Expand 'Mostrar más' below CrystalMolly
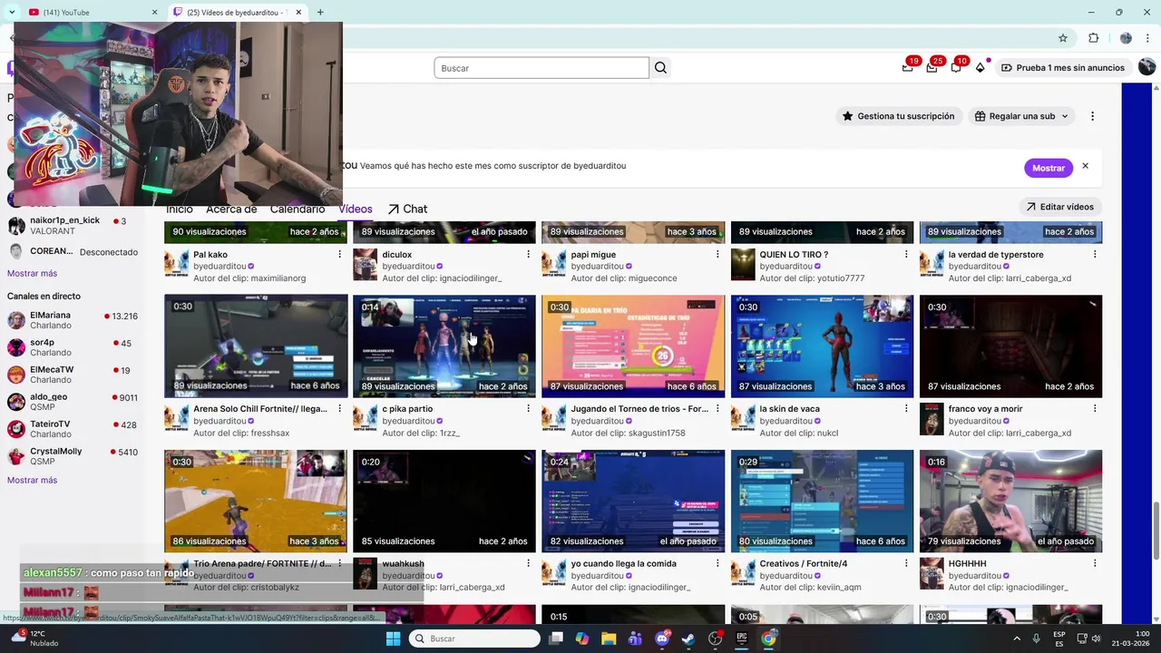This screenshot has width=1161, height=653. point(32,480)
